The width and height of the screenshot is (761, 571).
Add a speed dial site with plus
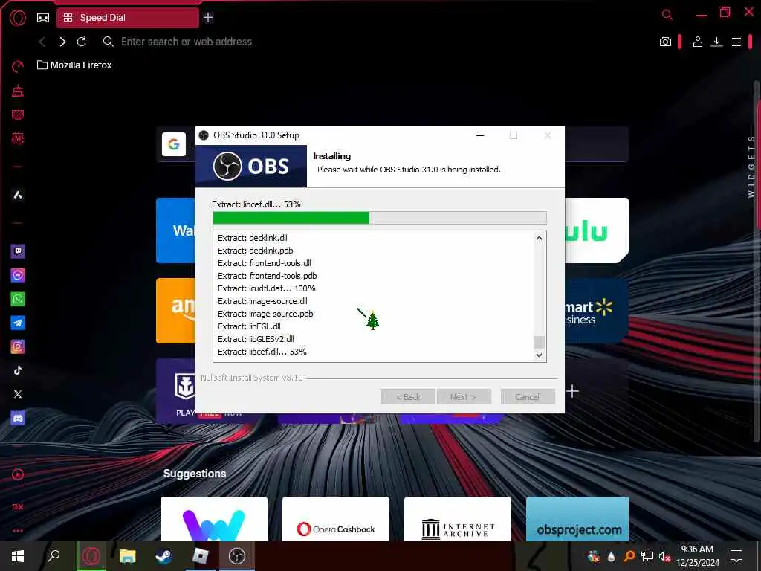coord(572,391)
